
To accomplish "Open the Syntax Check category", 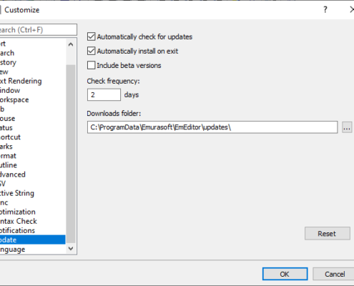I will coord(19,221).
